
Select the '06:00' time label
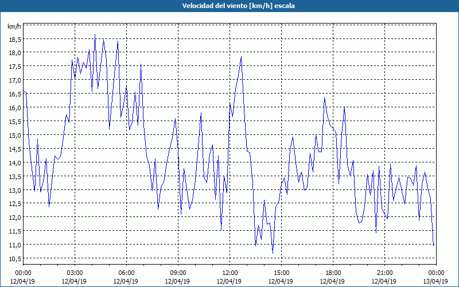(126, 273)
